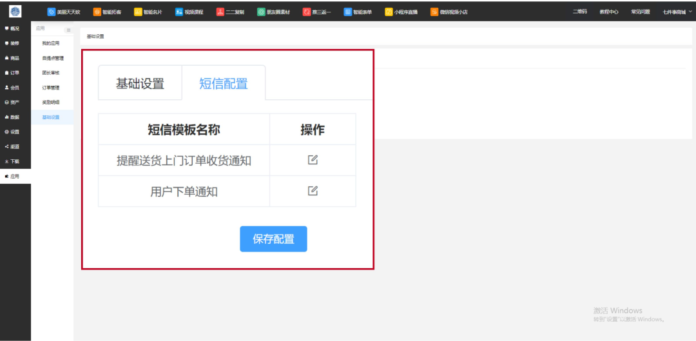This screenshot has height=341, width=696.
Task: Open the 视频课程 blue icon
Action: (179, 12)
